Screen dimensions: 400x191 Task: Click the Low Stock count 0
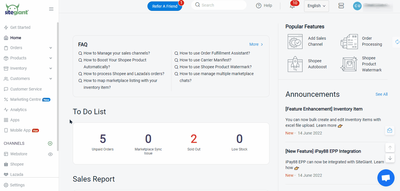pyautogui.click(x=239, y=139)
